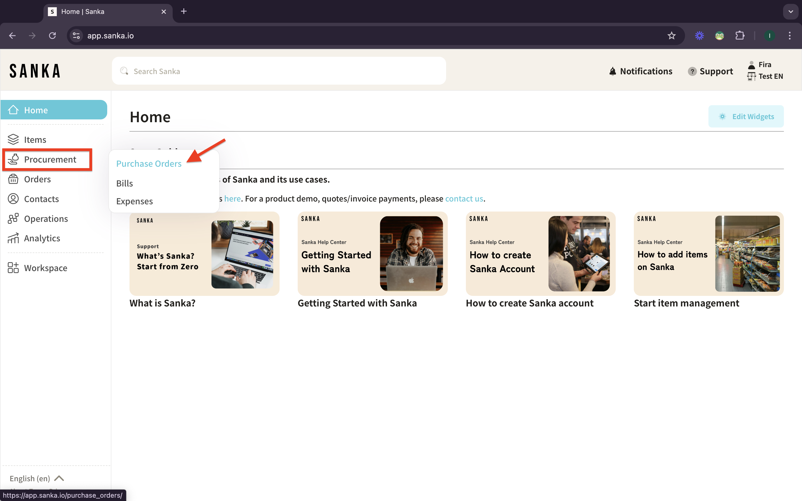This screenshot has width=802, height=501.
Task: Open the Fira Test EN account menu
Action: pos(765,70)
